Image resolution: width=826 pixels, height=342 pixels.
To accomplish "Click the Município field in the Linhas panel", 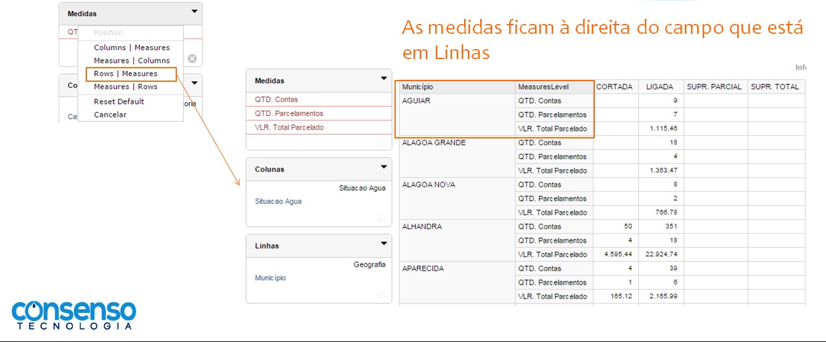I will coord(270,277).
